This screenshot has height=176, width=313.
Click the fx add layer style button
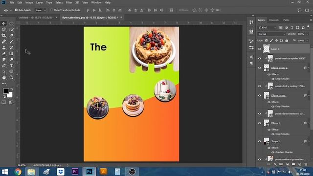click(275, 164)
